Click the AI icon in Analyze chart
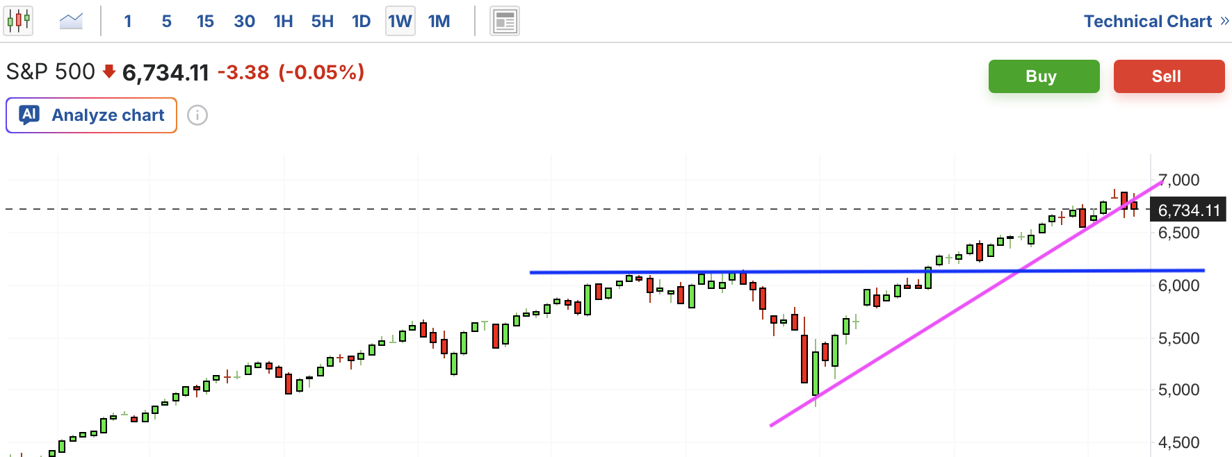1232x457 pixels. click(x=29, y=115)
